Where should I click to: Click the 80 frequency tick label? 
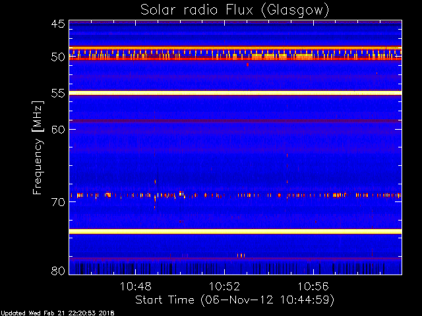[58, 271]
